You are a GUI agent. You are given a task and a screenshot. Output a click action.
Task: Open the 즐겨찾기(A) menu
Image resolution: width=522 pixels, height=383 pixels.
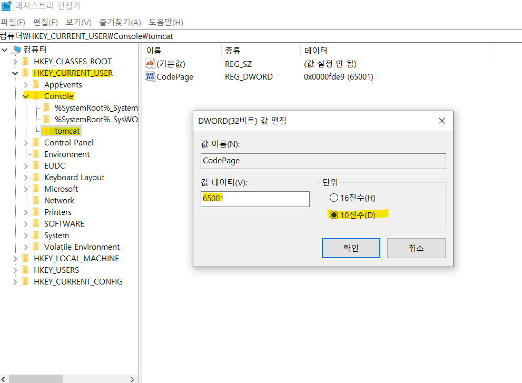click(120, 22)
